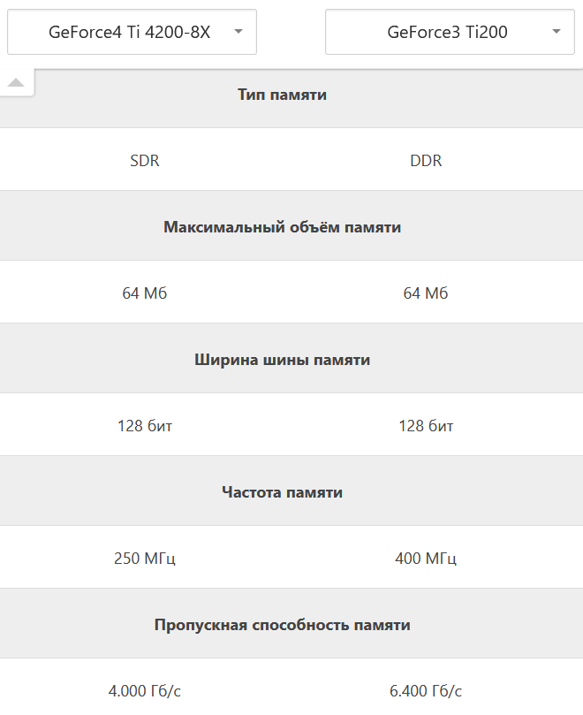Select the 400 МГц frequency value
Viewport: 583px width, 715px height.
(426, 559)
